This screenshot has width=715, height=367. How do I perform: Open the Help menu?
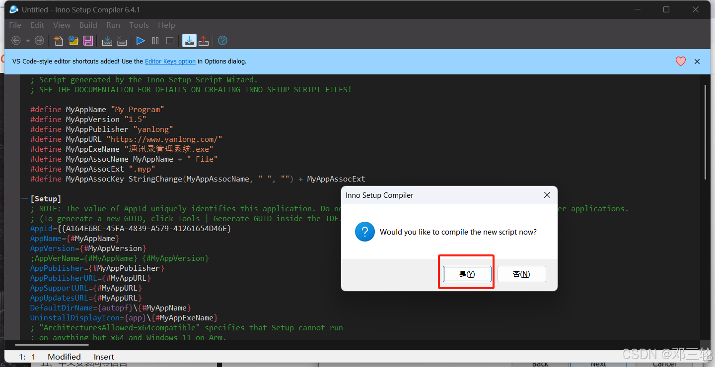click(x=166, y=25)
